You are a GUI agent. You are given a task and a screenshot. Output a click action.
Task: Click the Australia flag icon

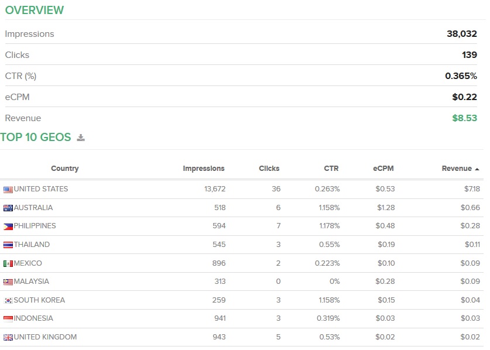pos(8,208)
